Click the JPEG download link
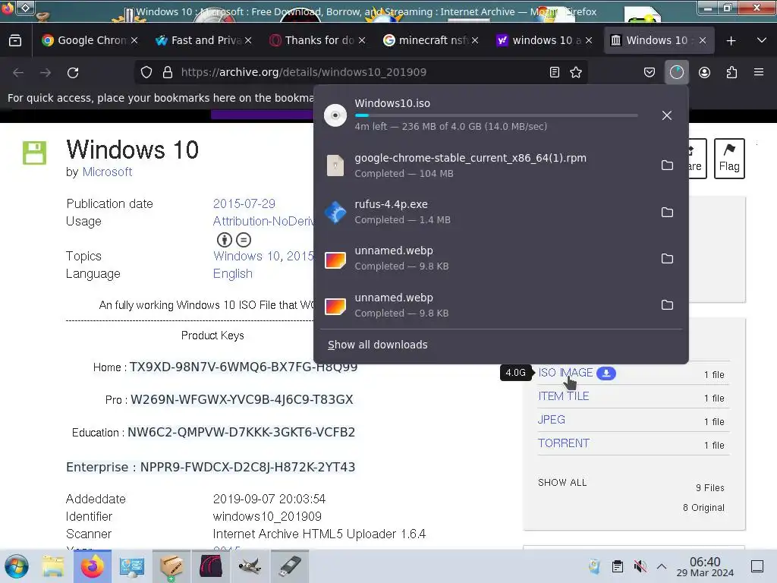The image size is (777, 583). (552, 420)
